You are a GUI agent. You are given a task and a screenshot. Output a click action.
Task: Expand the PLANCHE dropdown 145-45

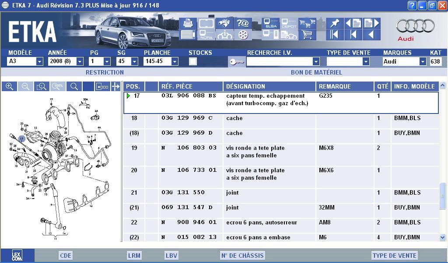point(175,61)
